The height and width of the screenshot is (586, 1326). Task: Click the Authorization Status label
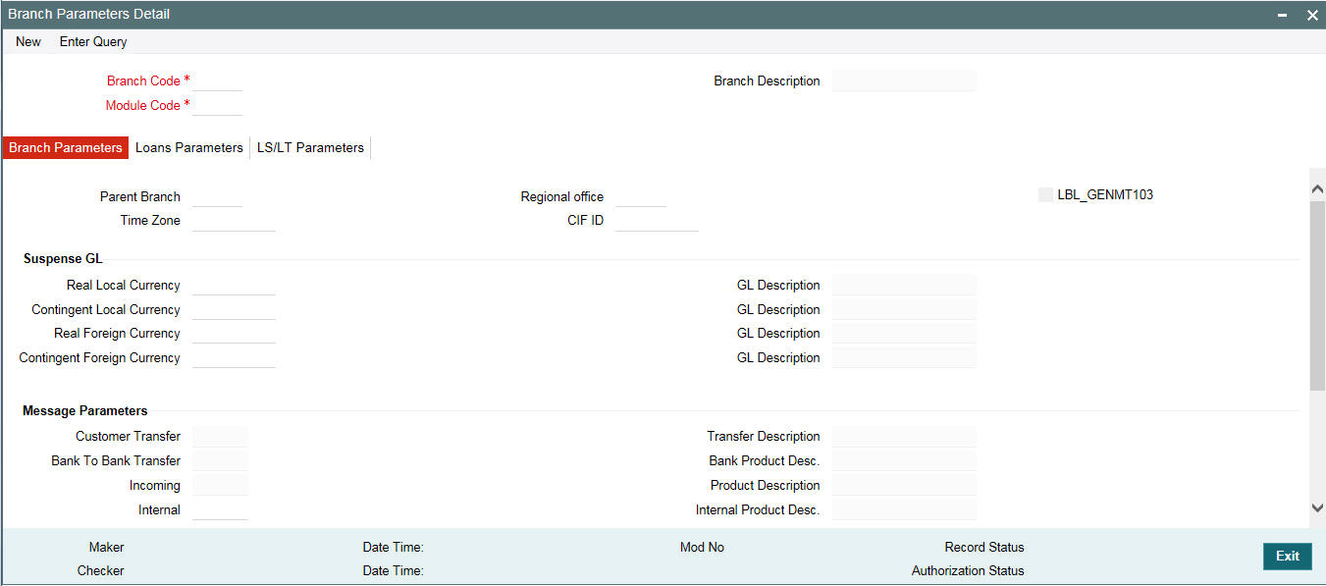pos(968,570)
